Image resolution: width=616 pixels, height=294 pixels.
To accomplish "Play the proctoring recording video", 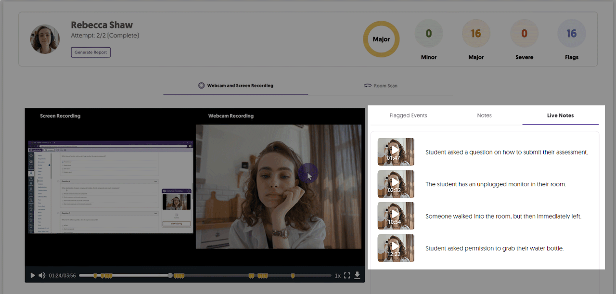I will point(33,275).
